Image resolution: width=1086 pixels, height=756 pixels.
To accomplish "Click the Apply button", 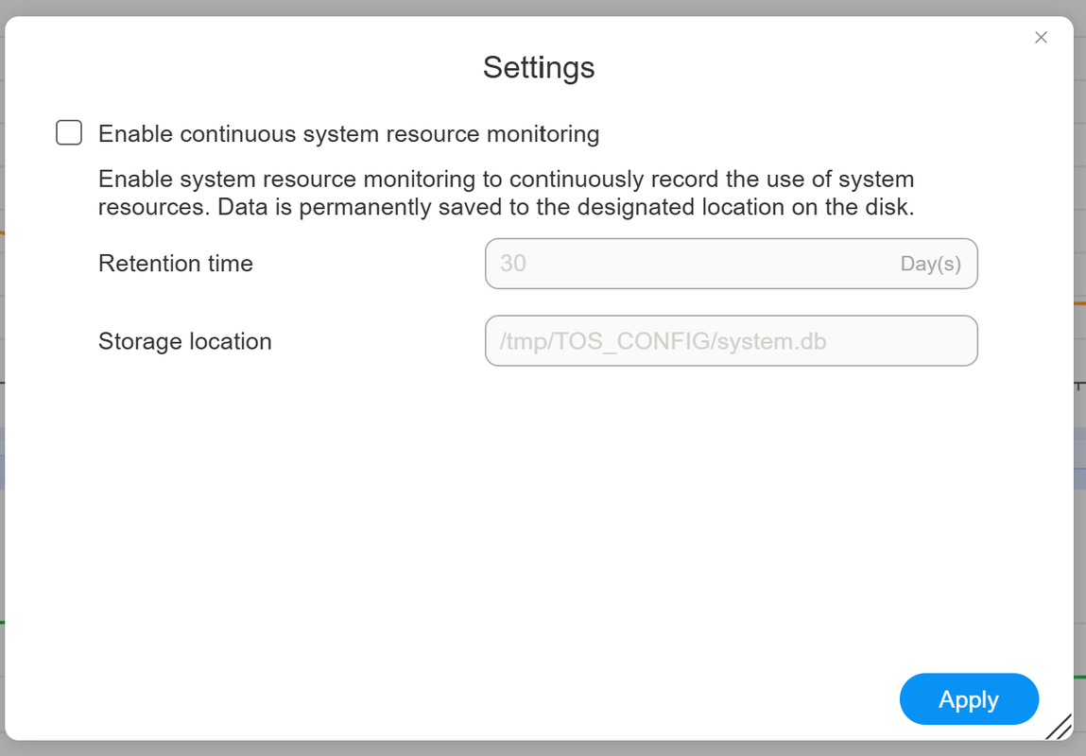I will [968, 699].
